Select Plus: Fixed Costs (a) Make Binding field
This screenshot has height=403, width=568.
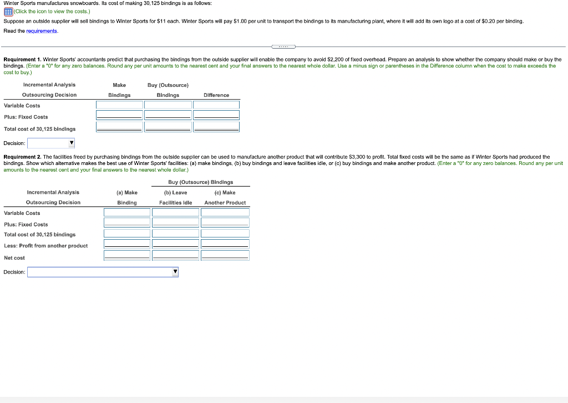coord(127,223)
